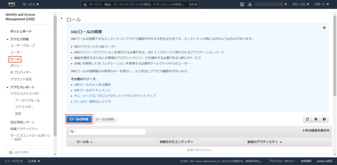Select ロール in the sidebar
The width and height of the screenshot is (337, 165).
click(15, 59)
